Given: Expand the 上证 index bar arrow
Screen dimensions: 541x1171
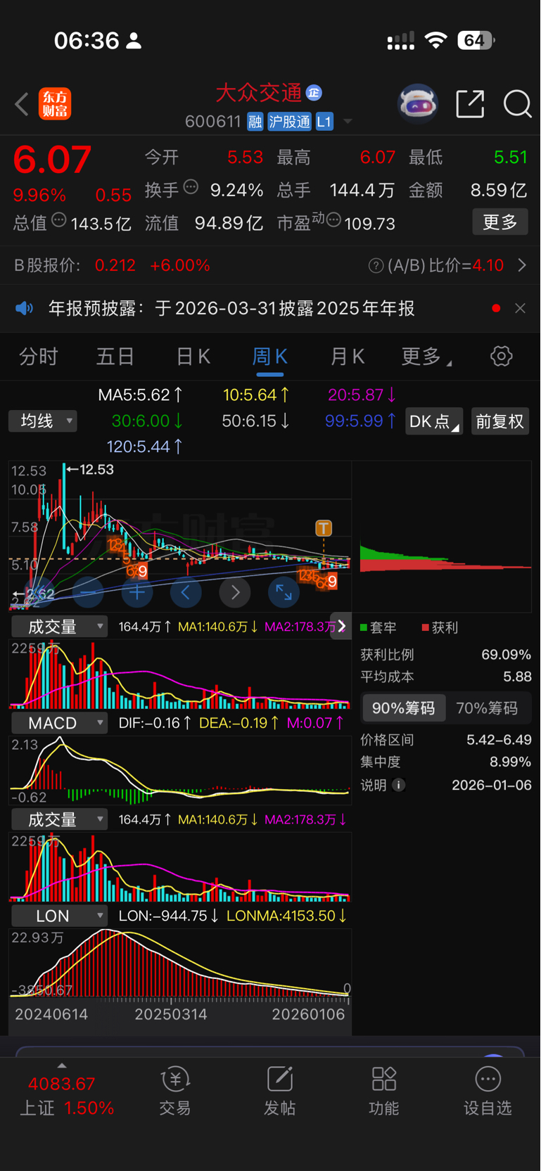Looking at the screenshot, I should click(x=62, y=1066).
